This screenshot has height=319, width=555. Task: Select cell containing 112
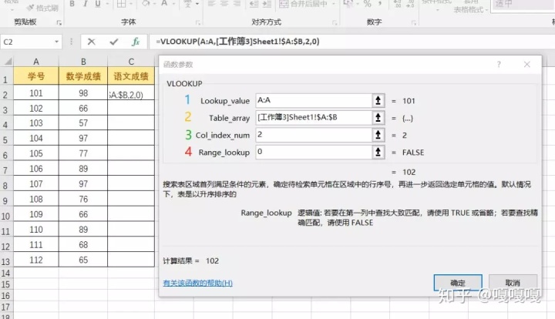(36, 260)
